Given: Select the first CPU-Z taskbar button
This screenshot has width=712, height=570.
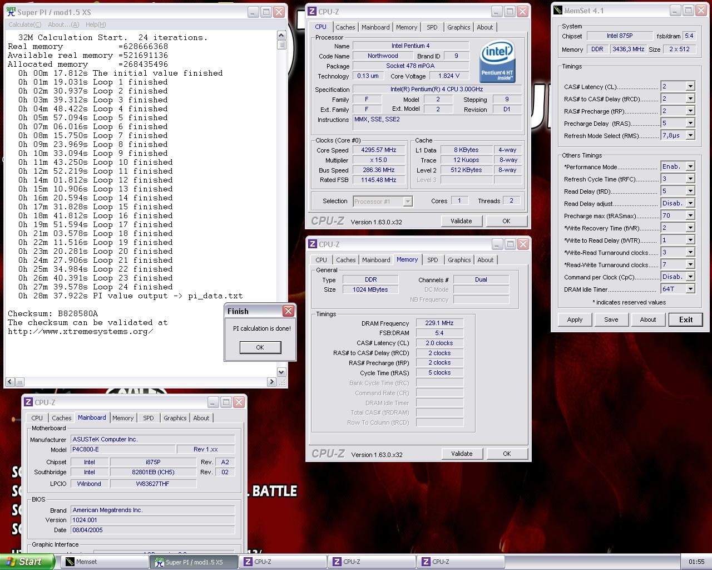Looking at the screenshot, I should pyautogui.click(x=281, y=562).
